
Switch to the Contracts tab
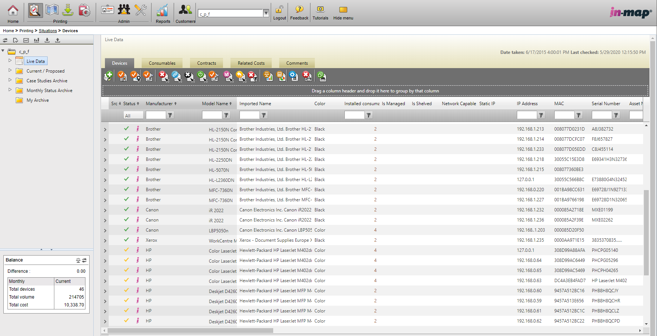click(x=207, y=63)
